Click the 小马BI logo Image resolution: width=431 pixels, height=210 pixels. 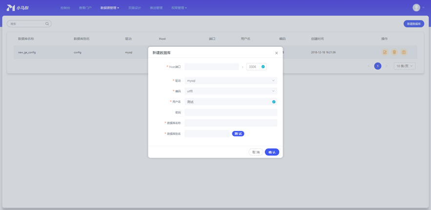tap(18, 8)
